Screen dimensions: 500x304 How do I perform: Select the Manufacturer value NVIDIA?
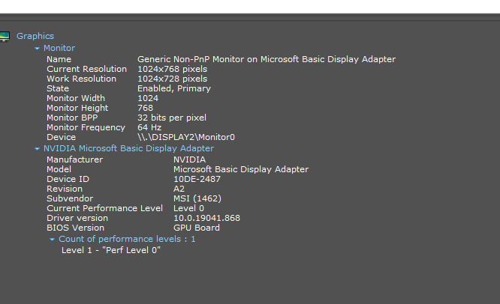189,159
